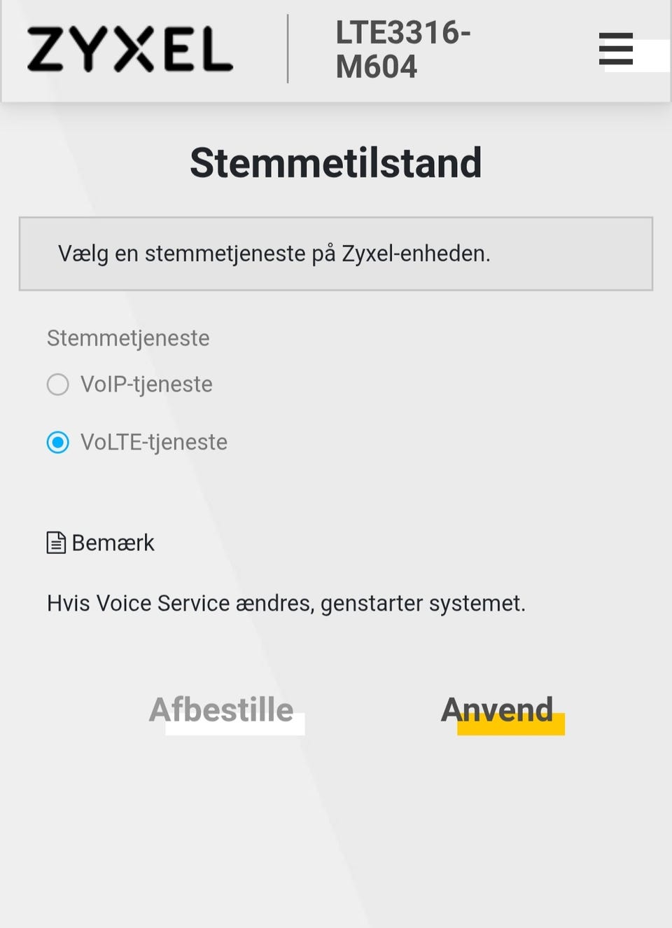Click the ZYXEL logo

[130, 50]
